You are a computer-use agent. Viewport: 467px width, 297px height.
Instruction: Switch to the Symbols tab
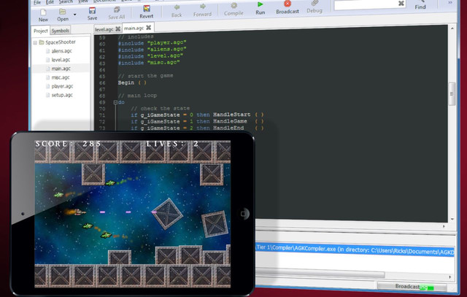pyautogui.click(x=60, y=31)
